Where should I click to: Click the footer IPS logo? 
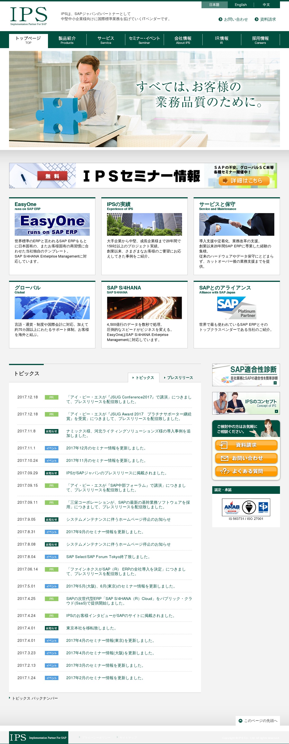(x=39, y=737)
